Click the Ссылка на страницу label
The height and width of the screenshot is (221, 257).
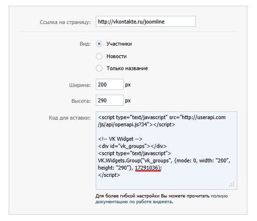tap(65, 22)
